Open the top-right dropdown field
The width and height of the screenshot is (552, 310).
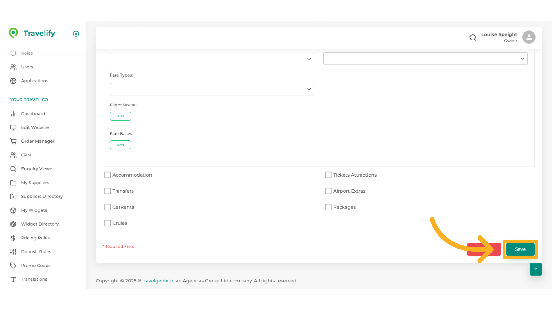point(425,59)
